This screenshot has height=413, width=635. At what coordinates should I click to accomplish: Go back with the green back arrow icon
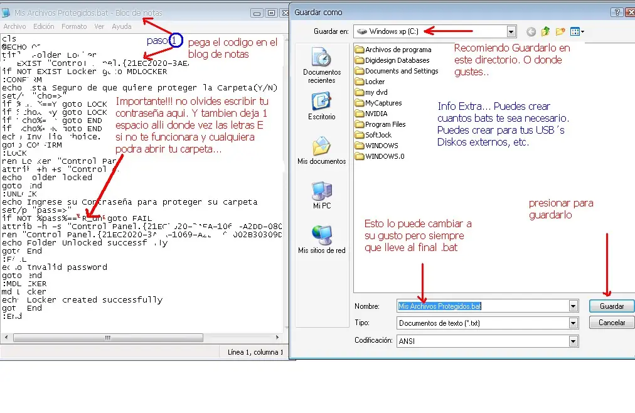531,31
